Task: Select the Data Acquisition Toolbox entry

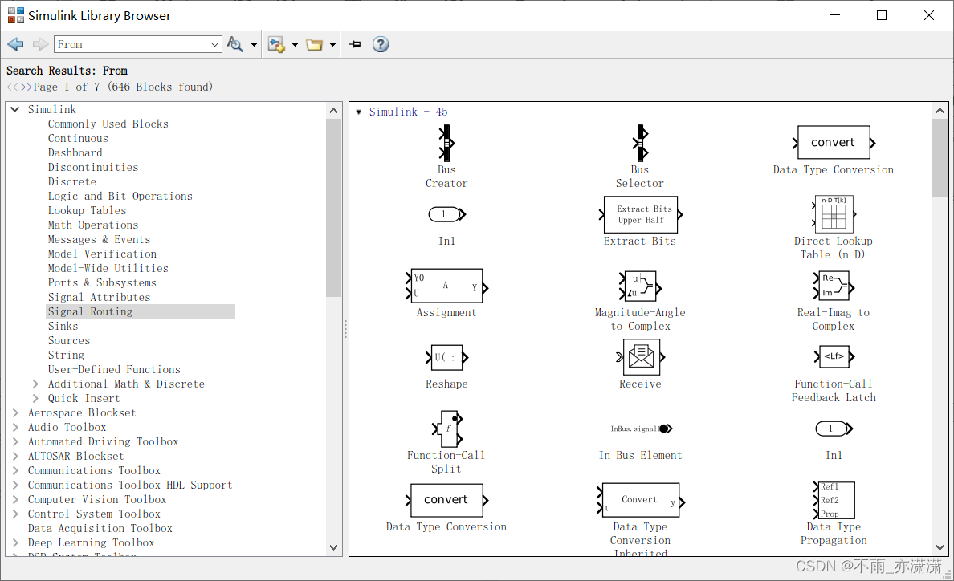Action: tap(100, 529)
